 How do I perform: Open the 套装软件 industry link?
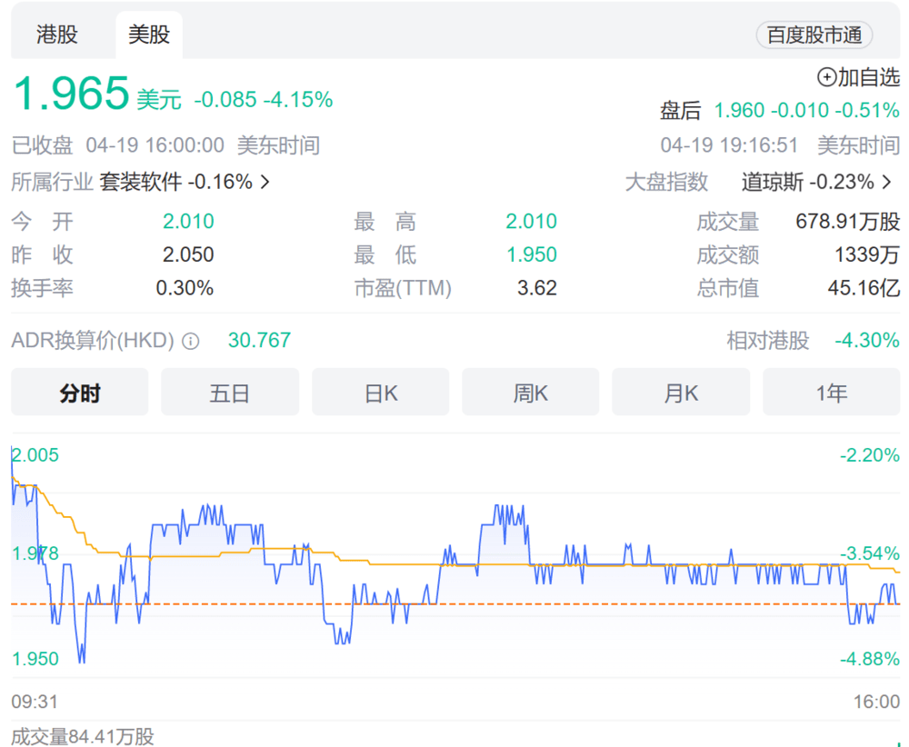(140, 182)
